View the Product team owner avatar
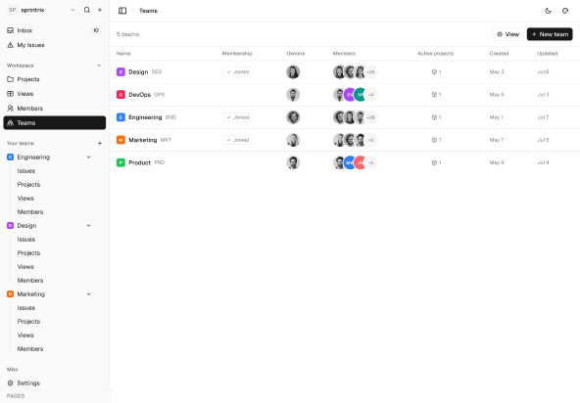The image size is (580, 403). tap(293, 162)
